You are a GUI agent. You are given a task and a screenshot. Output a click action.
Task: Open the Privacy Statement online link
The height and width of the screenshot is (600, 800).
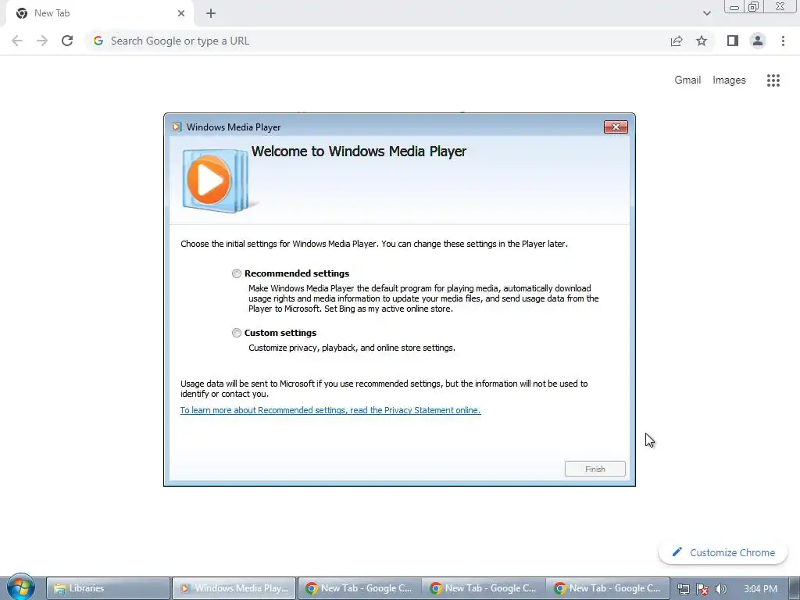pyautogui.click(x=330, y=410)
